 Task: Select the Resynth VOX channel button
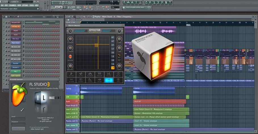point(16,22)
